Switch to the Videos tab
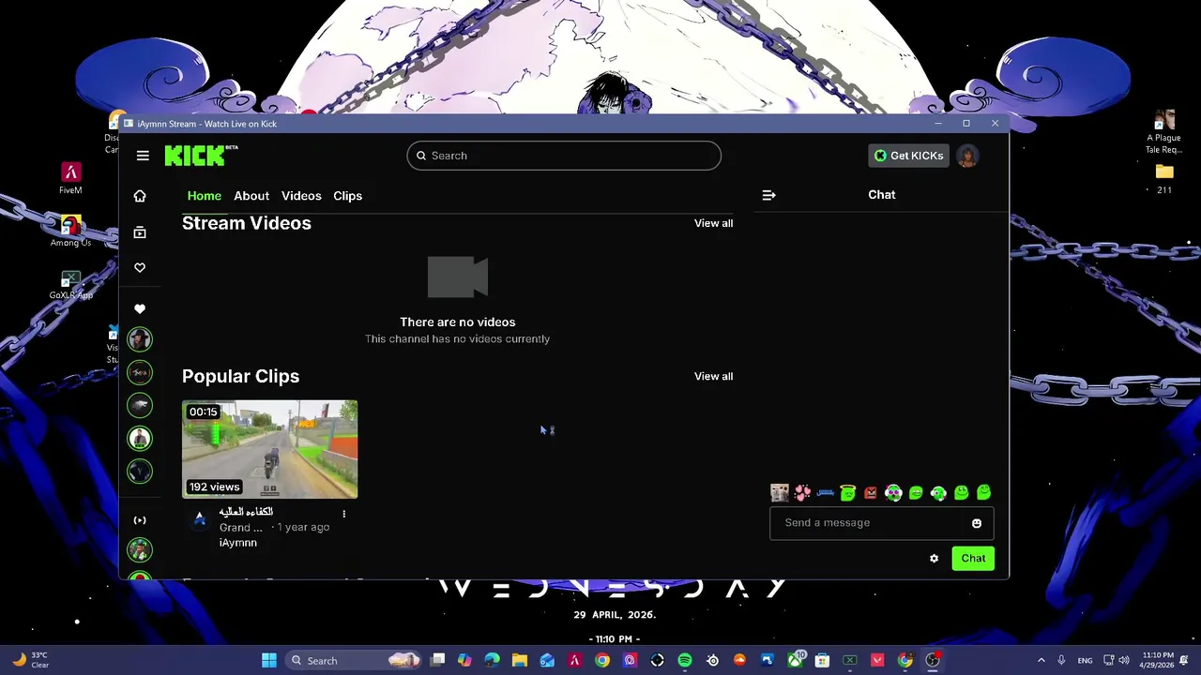The image size is (1201, 675). click(x=301, y=196)
